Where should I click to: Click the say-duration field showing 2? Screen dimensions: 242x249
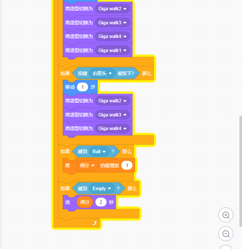(x=101, y=202)
